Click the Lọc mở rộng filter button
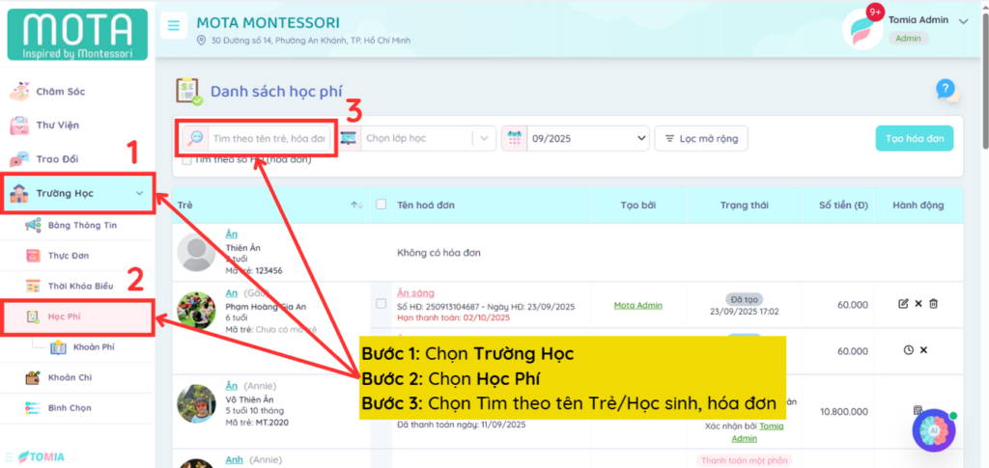Image resolution: width=989 pixels, height=468 pixels. coord(700,139)
